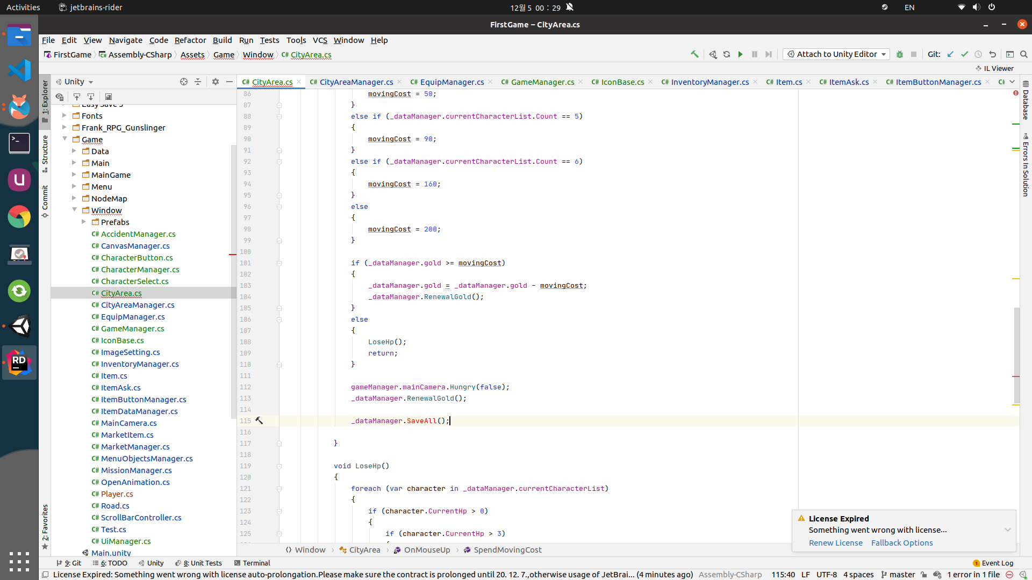Click the Git rollback undo arrow
1032x580 pixels.
pyautogui.click(x=992, y=54)
